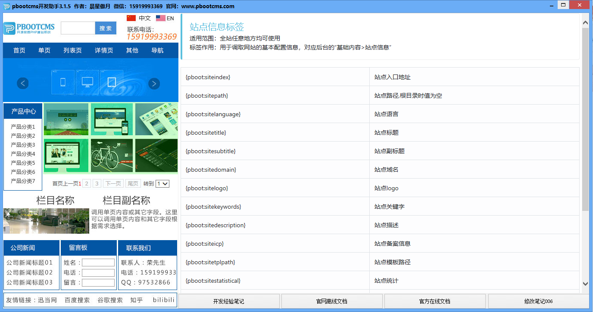Click the down arrow of the right scrollbar
593x312 pixels.
586,284
